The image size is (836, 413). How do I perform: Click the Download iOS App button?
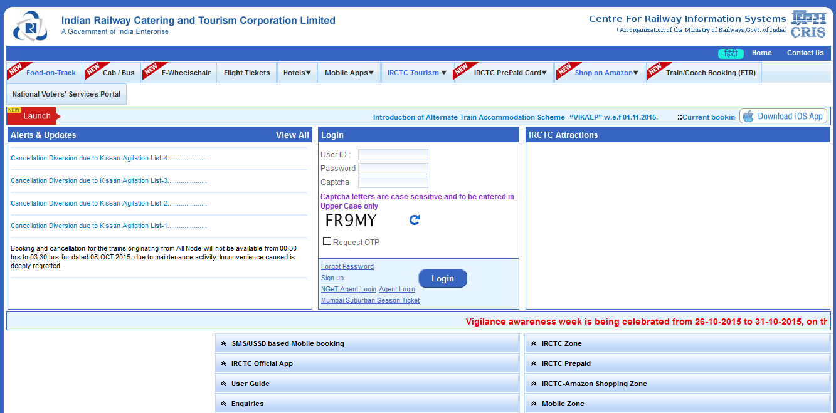point(783,117)
